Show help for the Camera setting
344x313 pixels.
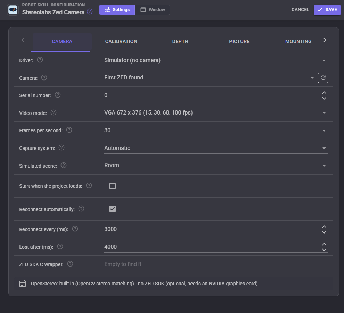point(44,77)
